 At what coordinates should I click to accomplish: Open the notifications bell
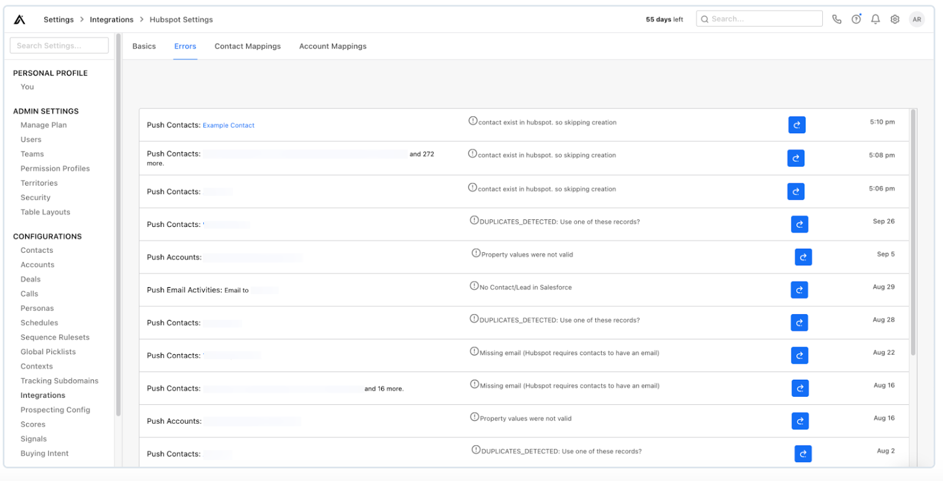(875, 19)
